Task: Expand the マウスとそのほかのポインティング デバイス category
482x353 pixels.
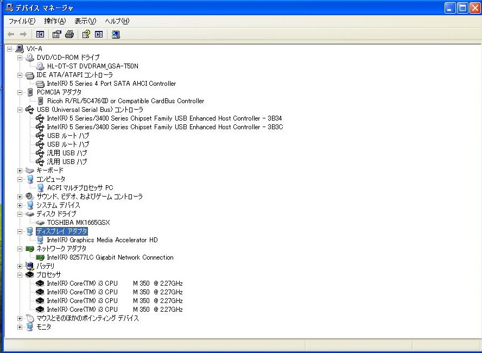Action: pyautogui.click(x=20, y=319)
